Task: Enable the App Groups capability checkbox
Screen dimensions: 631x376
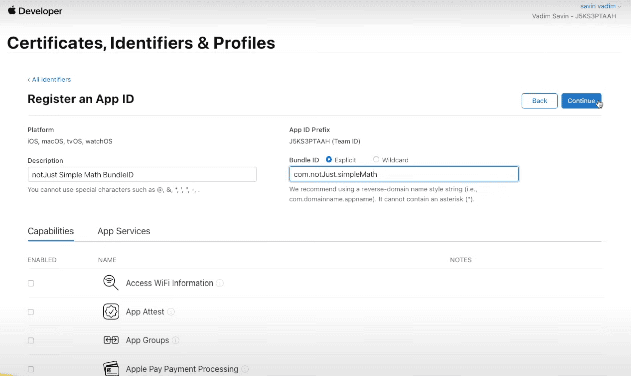Action: pos(31,341)
